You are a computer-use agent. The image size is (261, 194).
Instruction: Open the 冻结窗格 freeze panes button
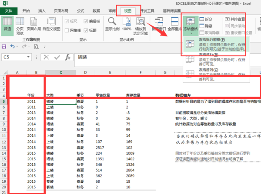click(191, 26)
